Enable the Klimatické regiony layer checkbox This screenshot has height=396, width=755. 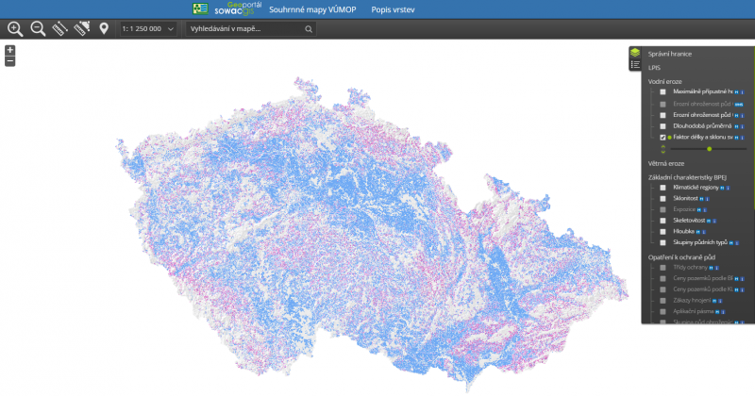tap(663, 188)
